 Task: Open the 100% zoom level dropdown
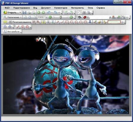pos(46,17)
